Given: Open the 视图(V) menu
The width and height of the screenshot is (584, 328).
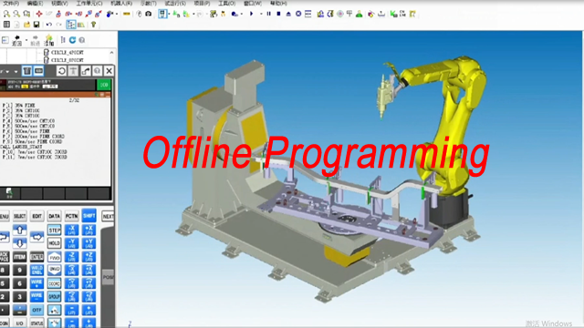Looking at the screenshot, I should [x=59, y=4].
